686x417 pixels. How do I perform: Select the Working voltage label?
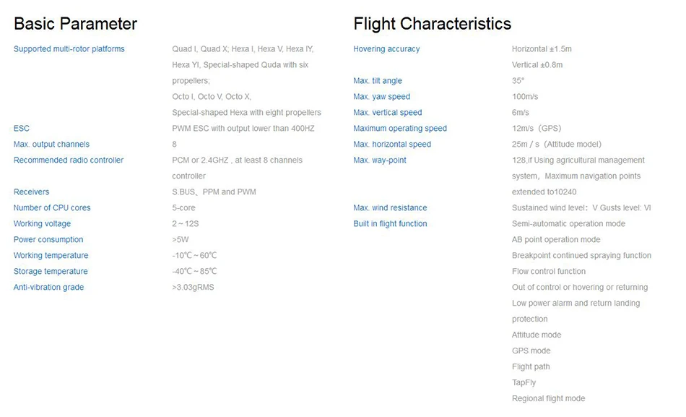[42, 224]
